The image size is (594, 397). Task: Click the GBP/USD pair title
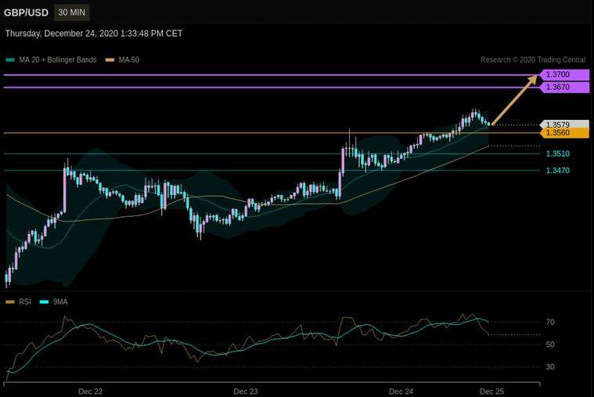[26, 13]
